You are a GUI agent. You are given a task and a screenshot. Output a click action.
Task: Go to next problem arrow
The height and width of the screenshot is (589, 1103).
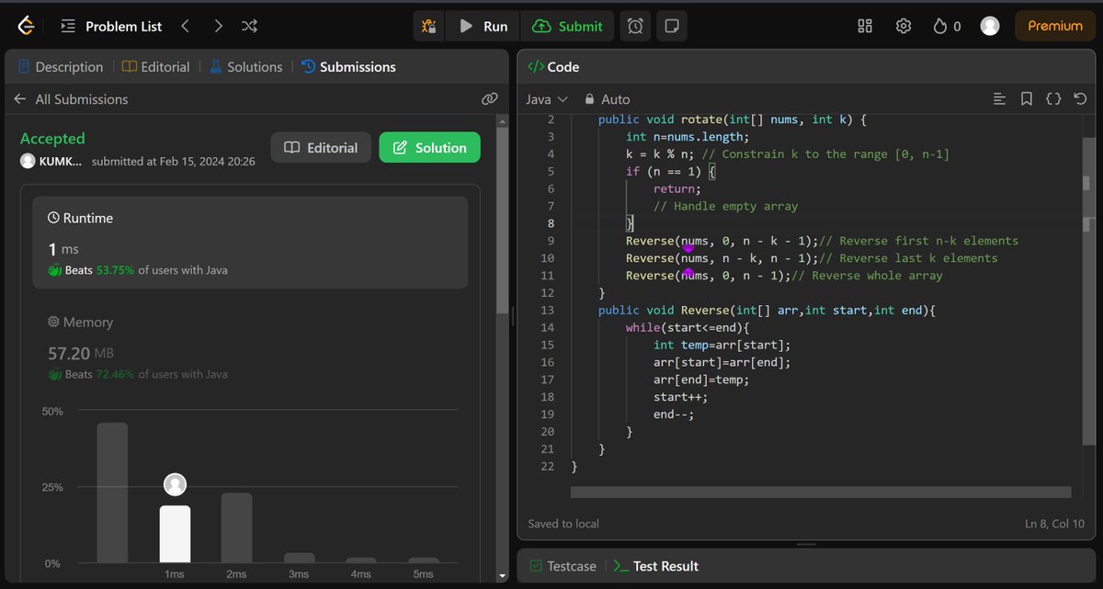point(218,27)
